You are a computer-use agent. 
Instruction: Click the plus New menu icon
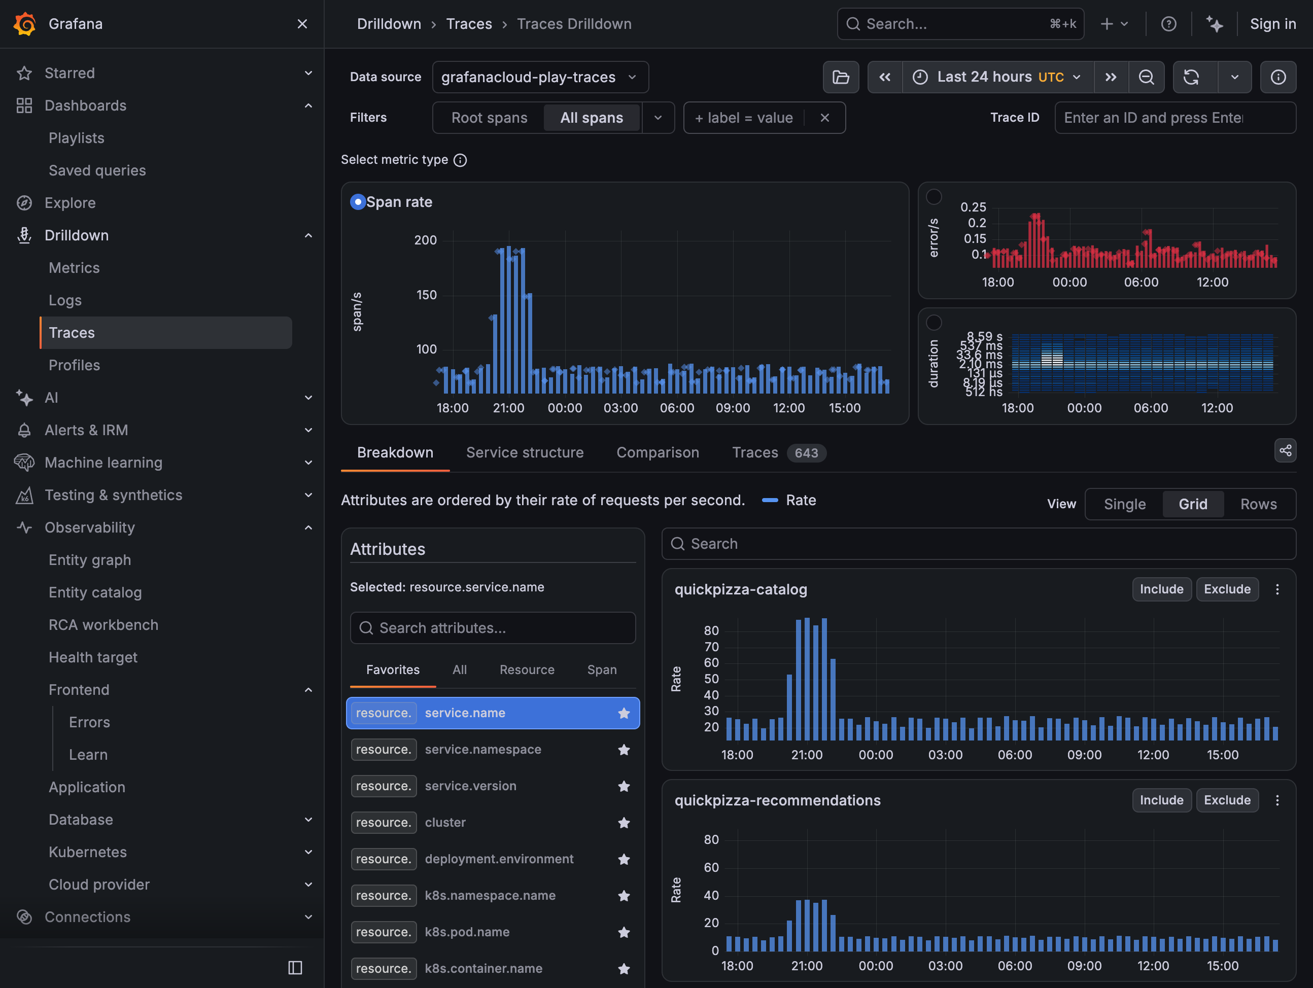click(1114, 24)
